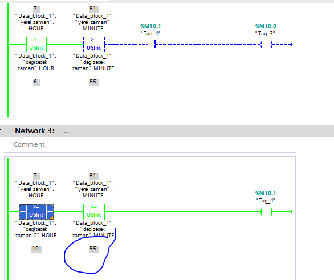This screenshot has height=280, width=334.
Task: Collapse Network 3 using its header arrow
Action: coord(1,129)
